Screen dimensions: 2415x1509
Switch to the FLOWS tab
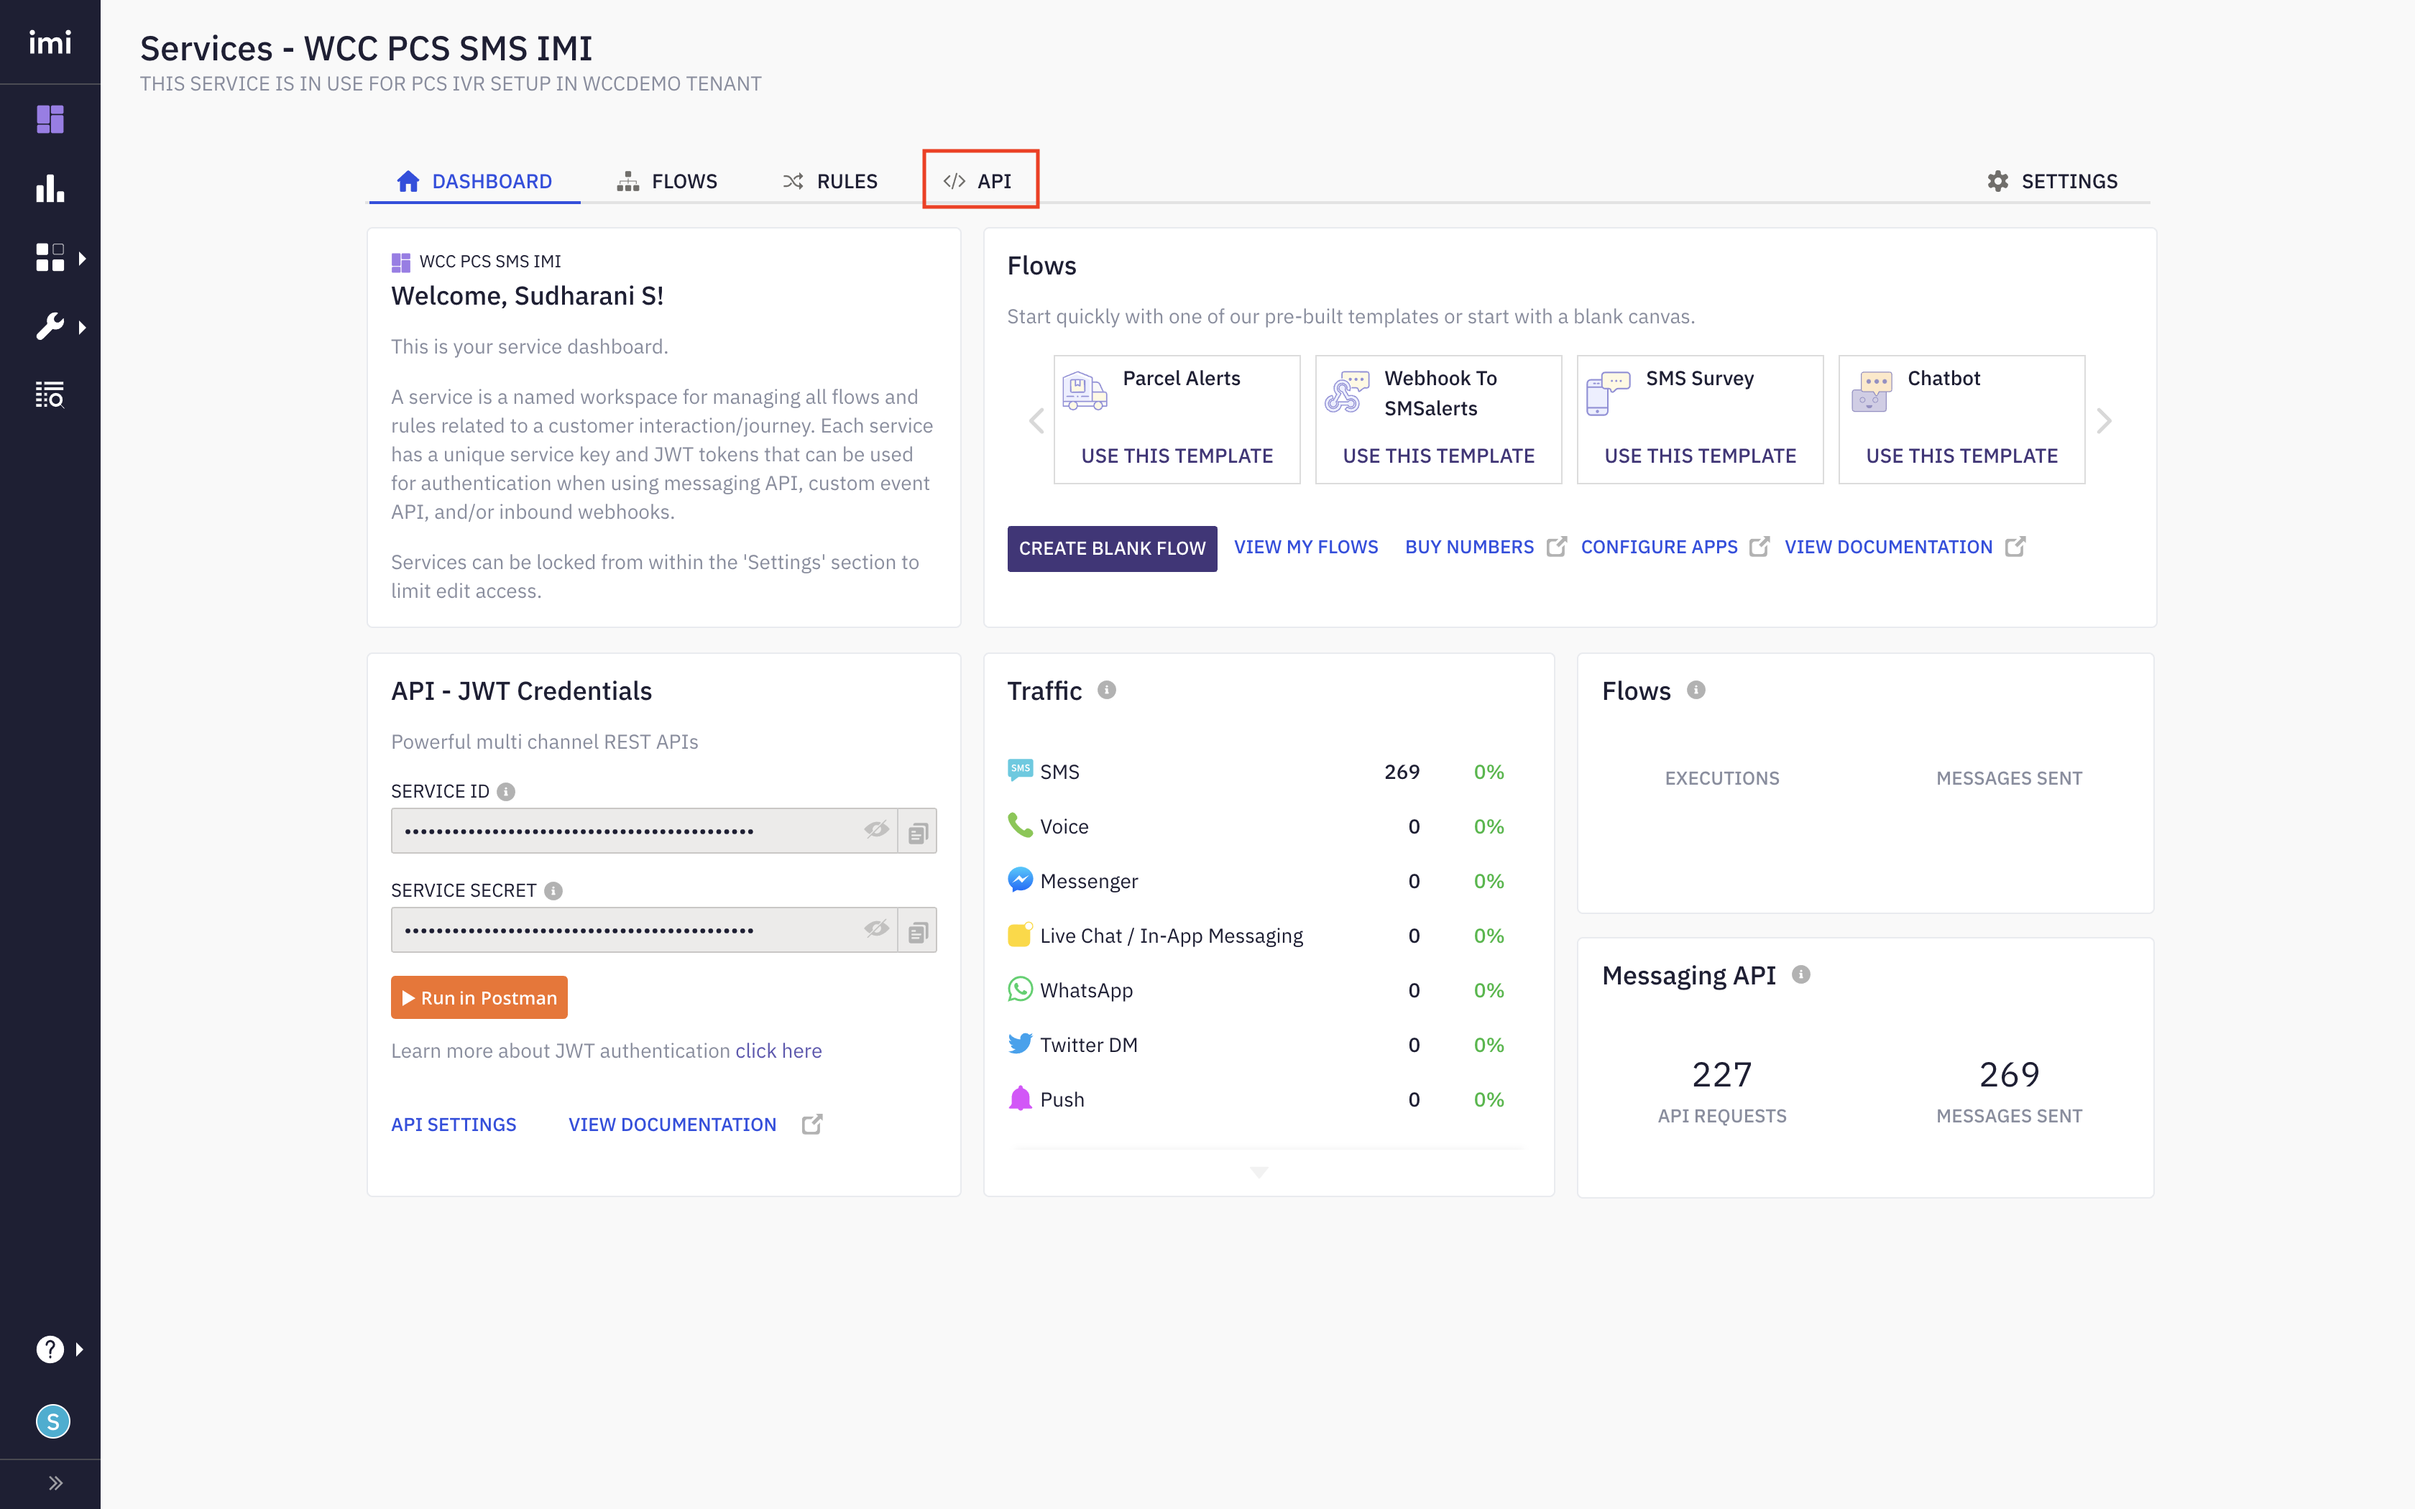point(666,180)
